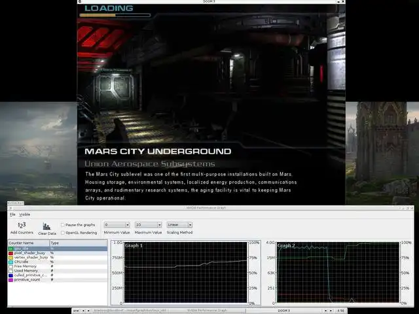Click the DOOM 3 loading progress bar

[115, 16]
